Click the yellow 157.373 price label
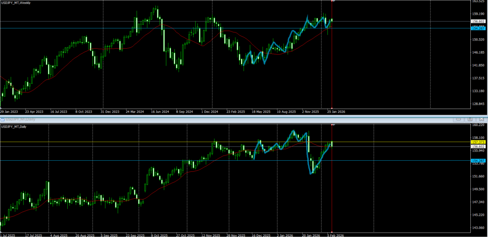Viewport: 488px width, 237px height. click(x=478, y=142)
